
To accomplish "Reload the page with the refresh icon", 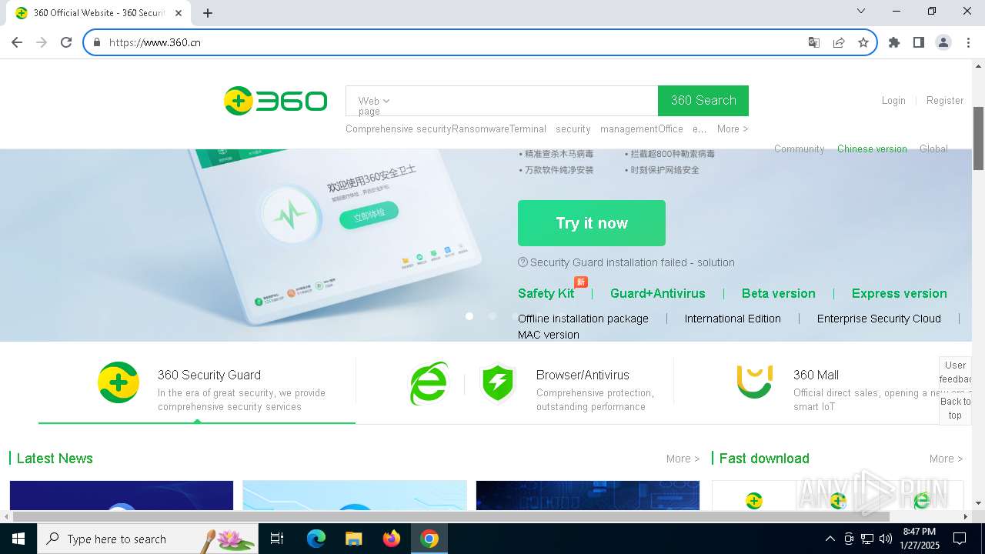I will pyautogui.click(x=66, y=42).
